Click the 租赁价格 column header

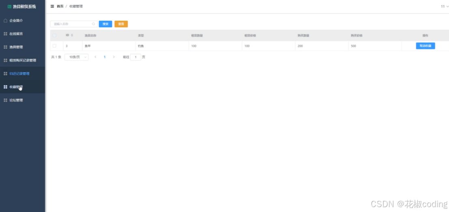tap(250, 36)
